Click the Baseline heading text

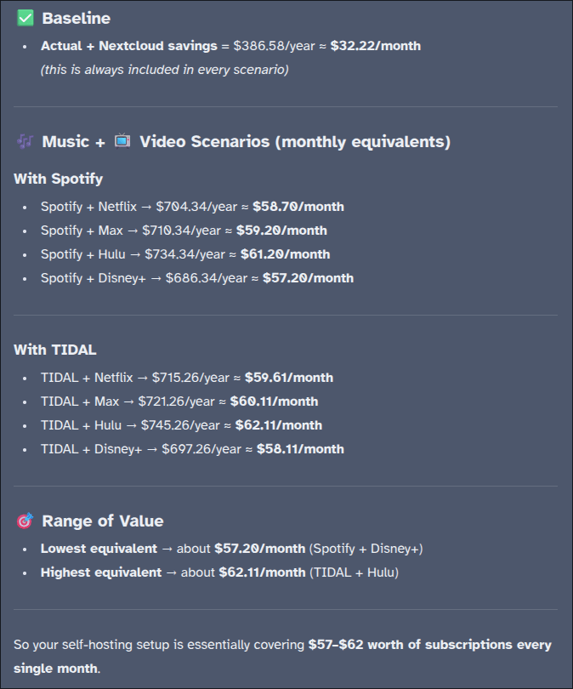pyautogui.click(x=76, y=18)
